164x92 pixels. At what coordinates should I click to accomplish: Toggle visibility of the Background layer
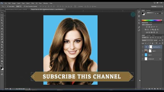pyautogui.click(x=143, y=59)
